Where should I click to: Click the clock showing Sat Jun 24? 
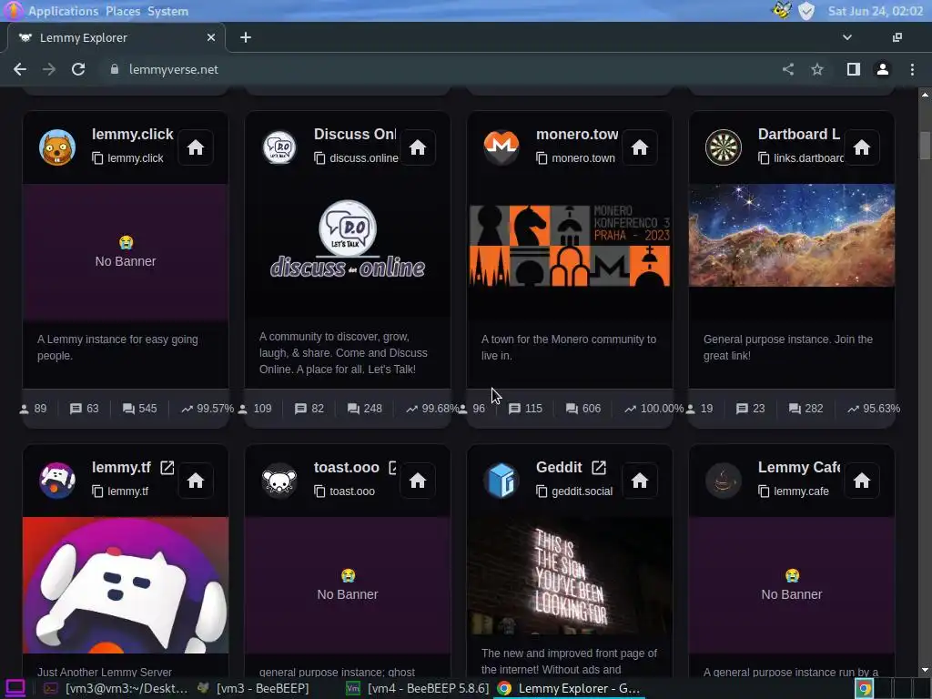(875, 11)
